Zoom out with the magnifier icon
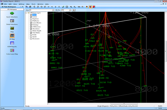The width and height of the screenshot is (167, 110). point(75,7)
